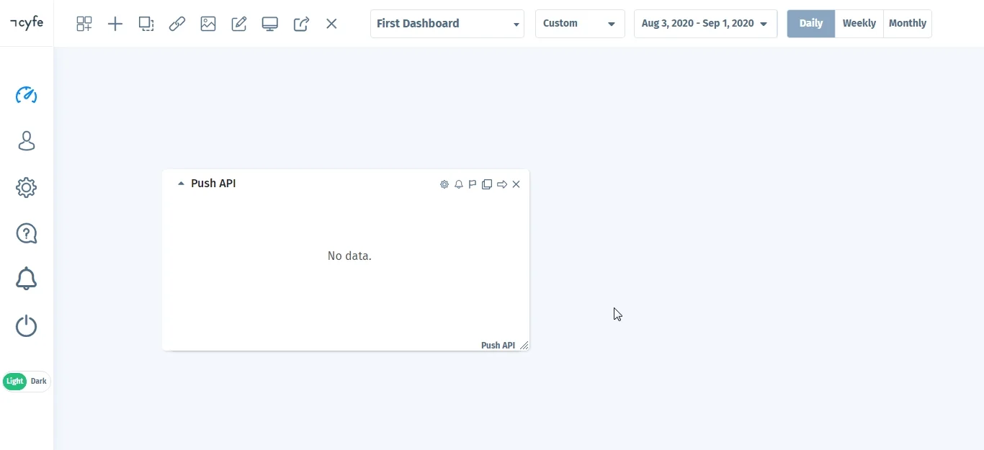Viewport: 984px width, 450px height.
Task: Click the widget resize handle corner
Action: click(x=524, y=346)
